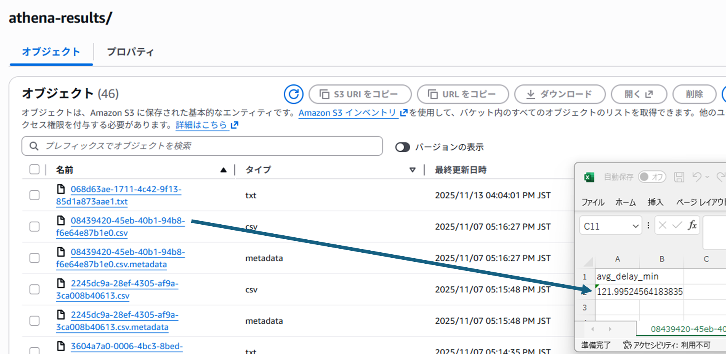This screenshot has height=354, width=726.
Task: Open Excel ホーム ribbon tab
Action: [625, 202]
